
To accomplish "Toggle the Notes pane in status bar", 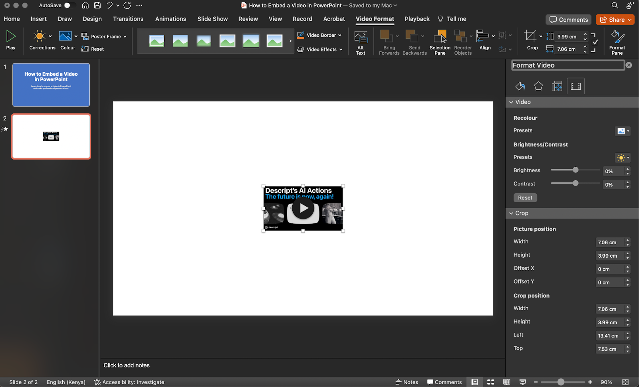I will point(407,382).
